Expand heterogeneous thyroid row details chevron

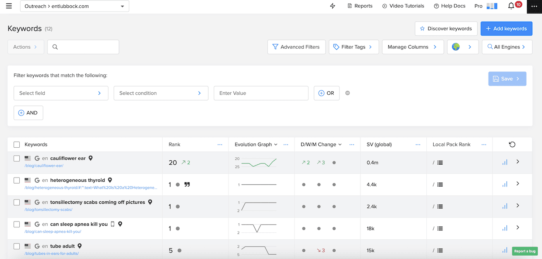[x=518, y=184]
